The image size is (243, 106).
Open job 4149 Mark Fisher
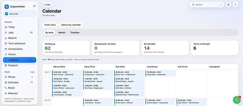(x=67, y=73)
